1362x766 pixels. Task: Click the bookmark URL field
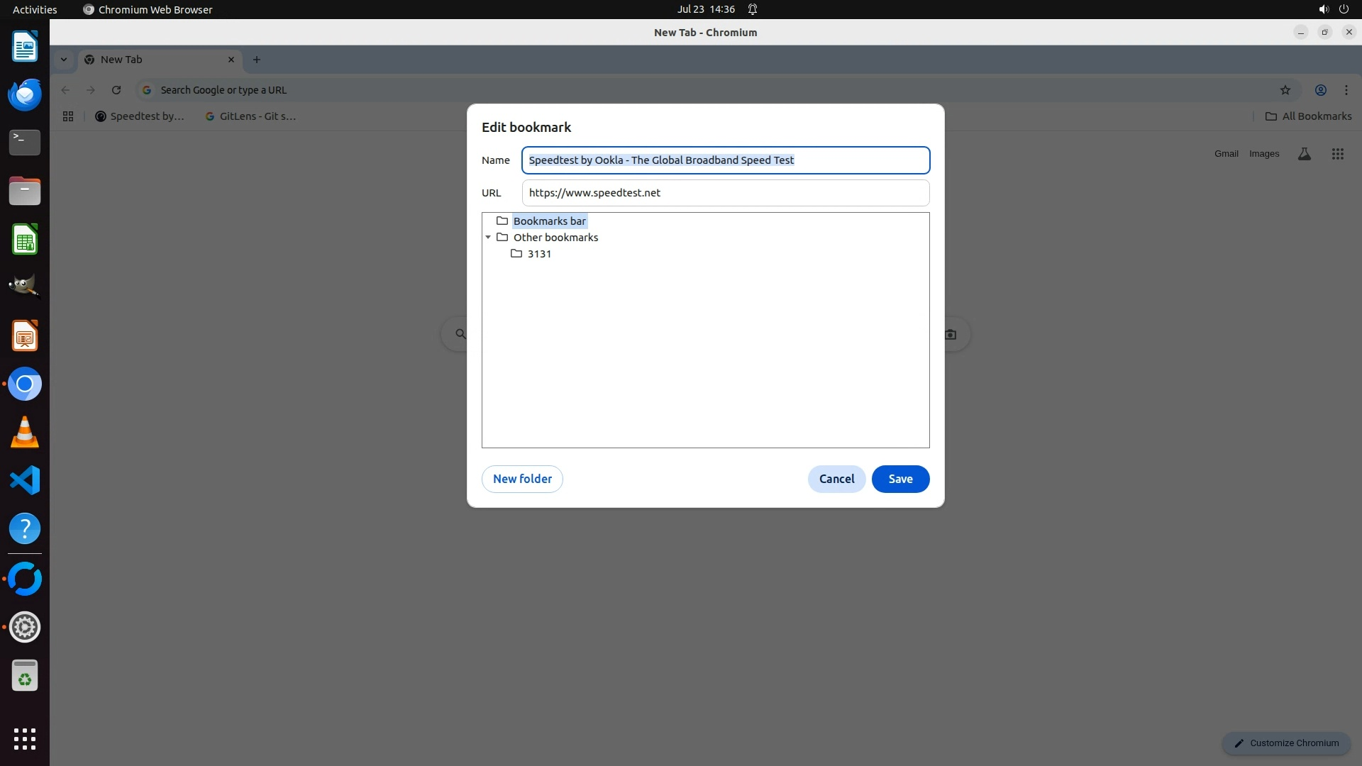pos(725,193)
